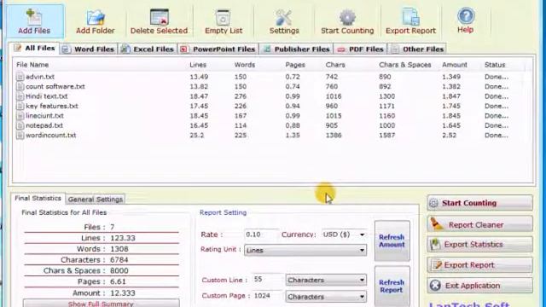Click the total Lines value 123.33

123,238
